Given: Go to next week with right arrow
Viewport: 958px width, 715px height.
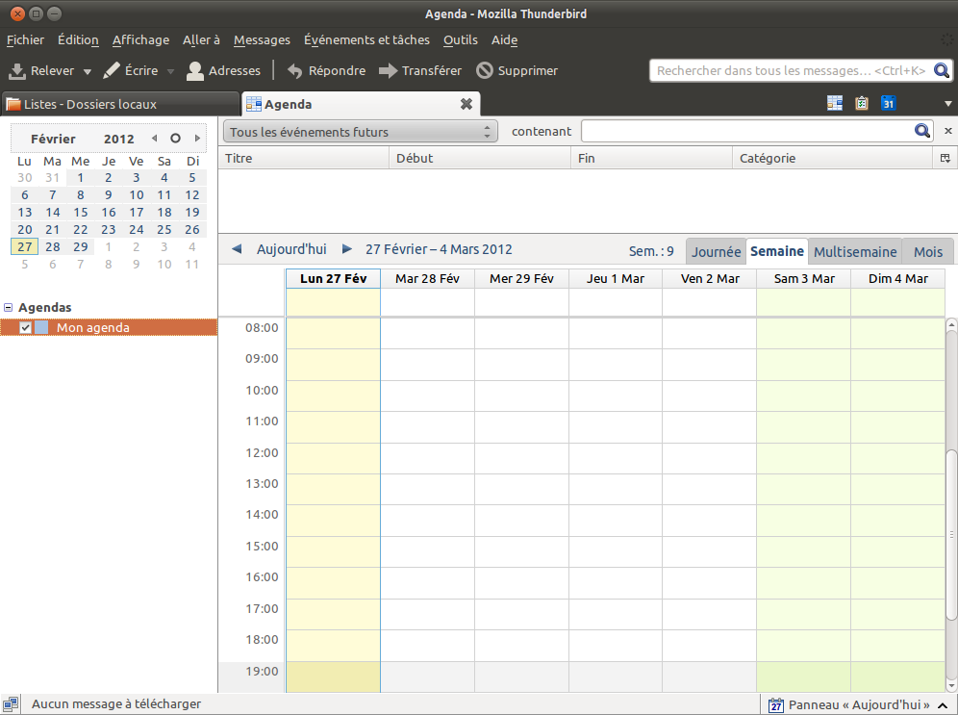Looking at the screenshot, I should 347,249.
